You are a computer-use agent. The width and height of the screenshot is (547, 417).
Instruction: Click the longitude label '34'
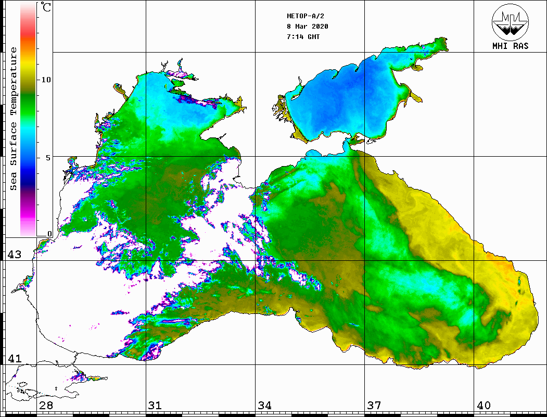(264, 405)
